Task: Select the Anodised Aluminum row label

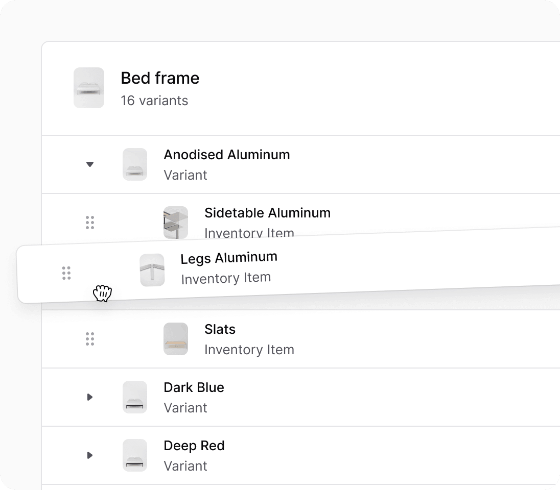Action: 227,155
